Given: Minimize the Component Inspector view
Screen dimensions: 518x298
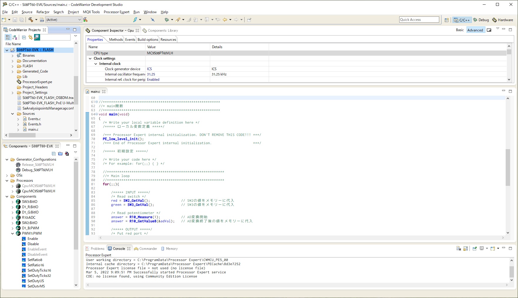Looking at the screenshot, I should pyautogui.click(x=504, y=29).
